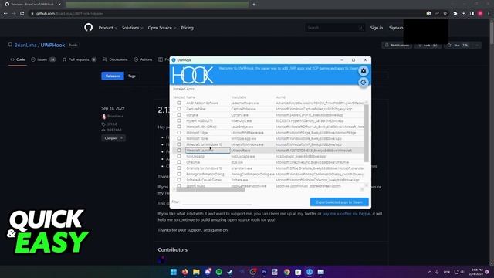Click the pay me a coffee via Paypal link
The width and height of the screenshot is (494, 278).
(347, 214)
